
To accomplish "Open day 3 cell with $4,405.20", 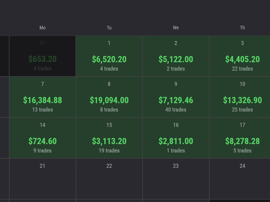I will click(240, 56).
